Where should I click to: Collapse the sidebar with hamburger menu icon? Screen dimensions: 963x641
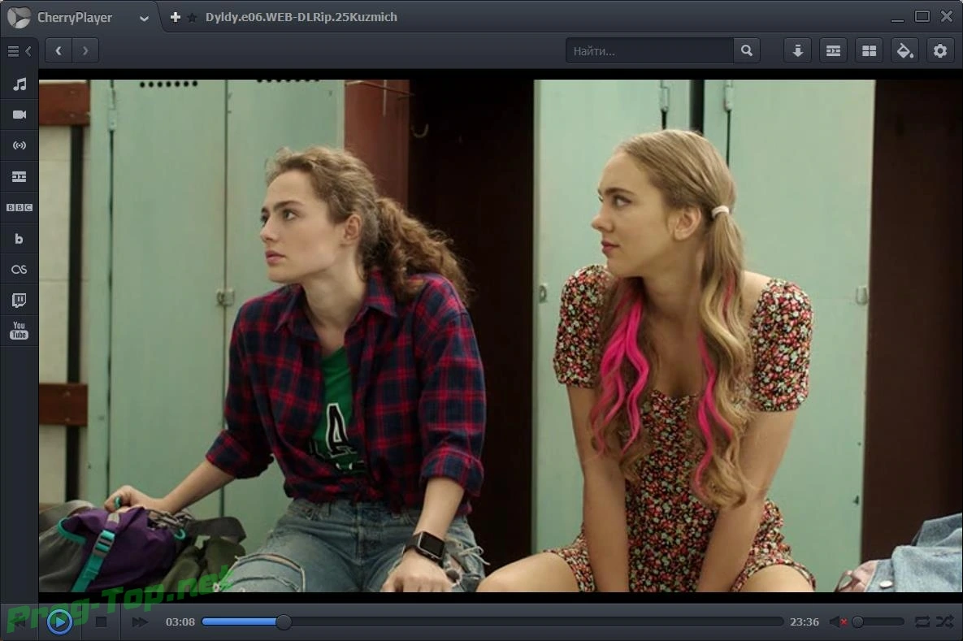coord(19,51)
